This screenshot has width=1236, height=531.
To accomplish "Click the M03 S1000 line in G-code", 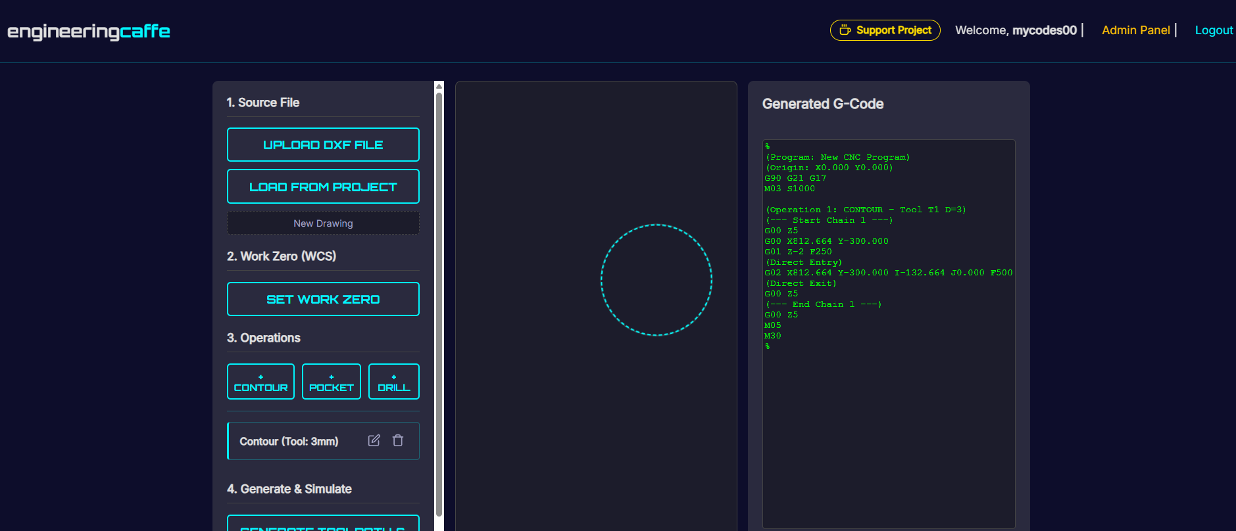I will click(789, 189).
